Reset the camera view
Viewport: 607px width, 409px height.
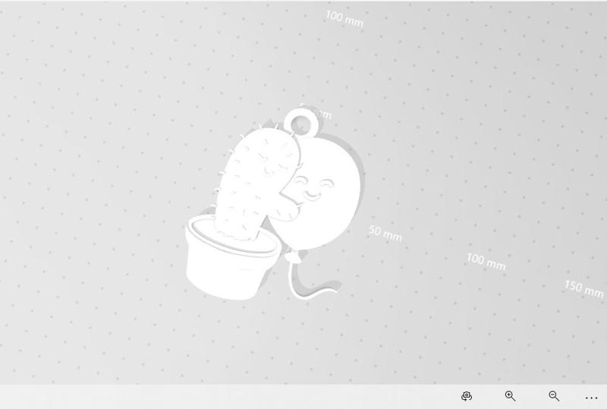tap(467, 396)
